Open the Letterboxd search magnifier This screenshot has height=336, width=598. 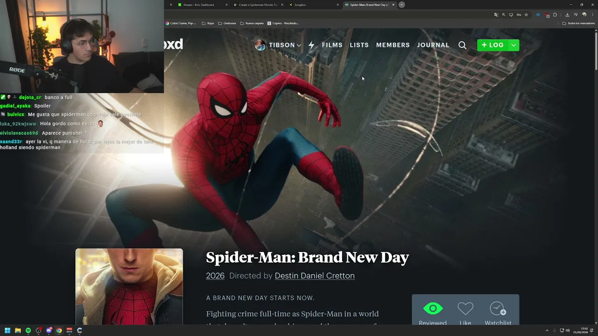pyautogui.click(x=463, y=45)
